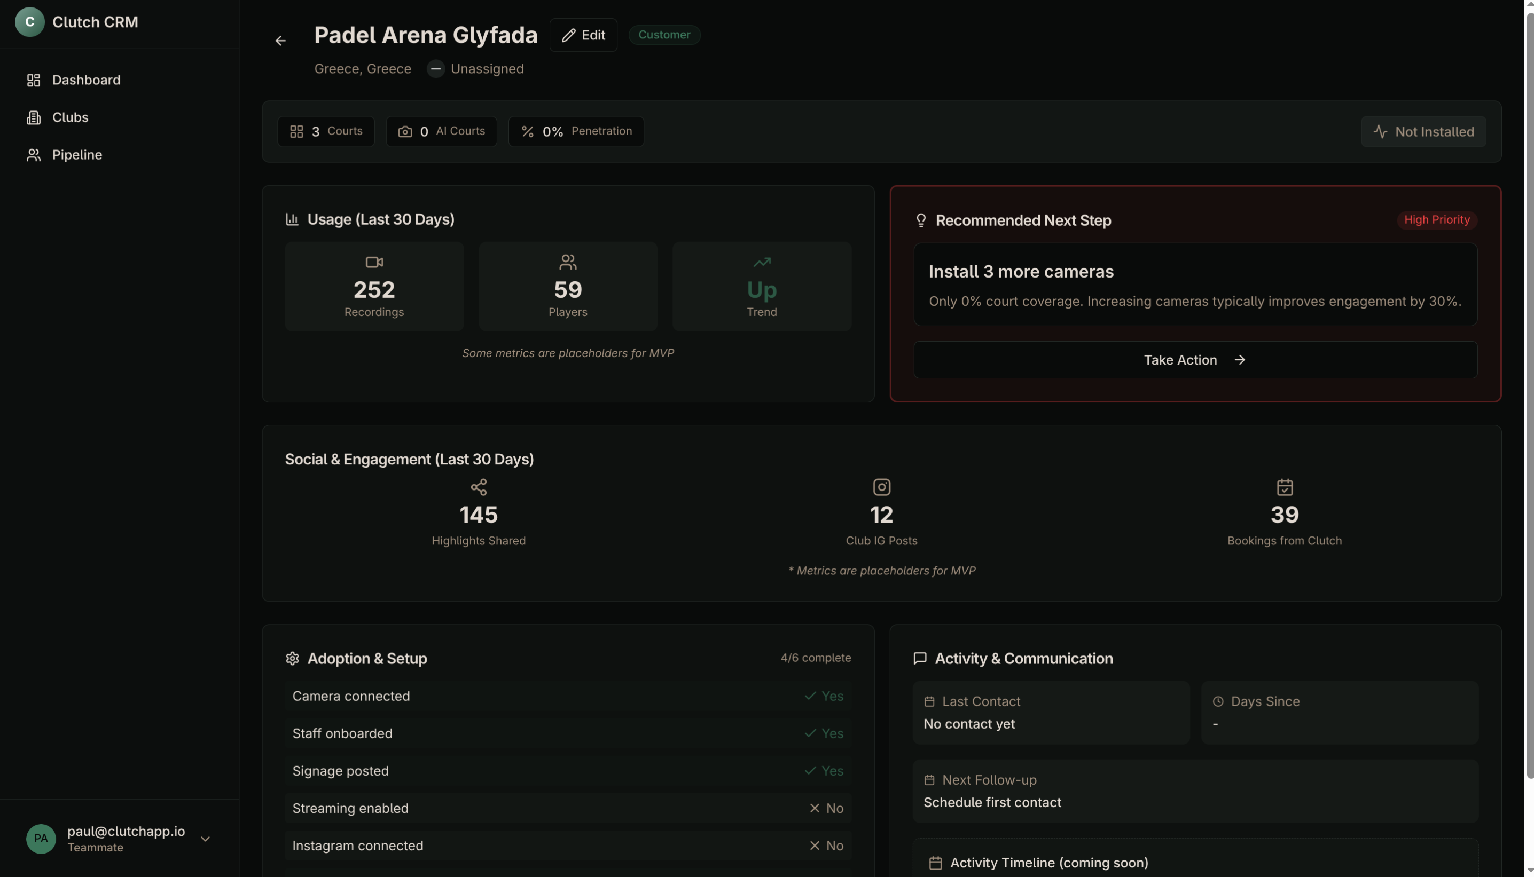This screenshot has height=877, width=1534.
Task: Click the Edit button next to club name
Action: coord(583,35)
